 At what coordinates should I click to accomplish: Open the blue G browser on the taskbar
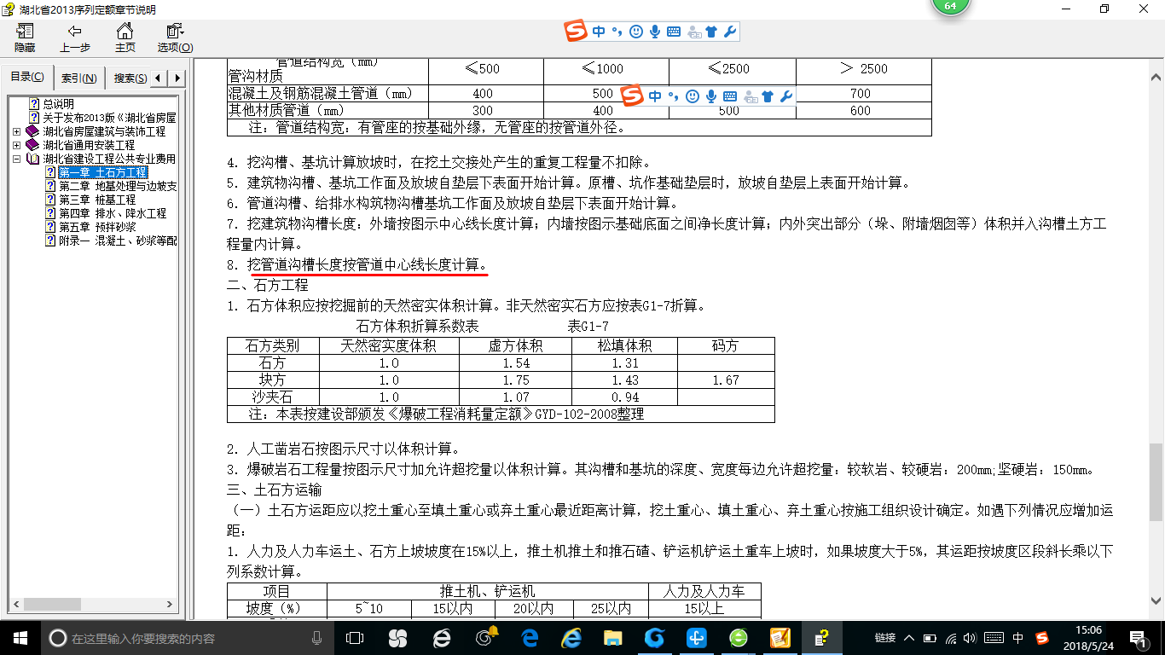654,638
